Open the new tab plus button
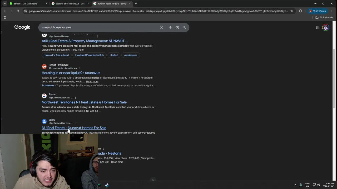 tap(136, 4)
